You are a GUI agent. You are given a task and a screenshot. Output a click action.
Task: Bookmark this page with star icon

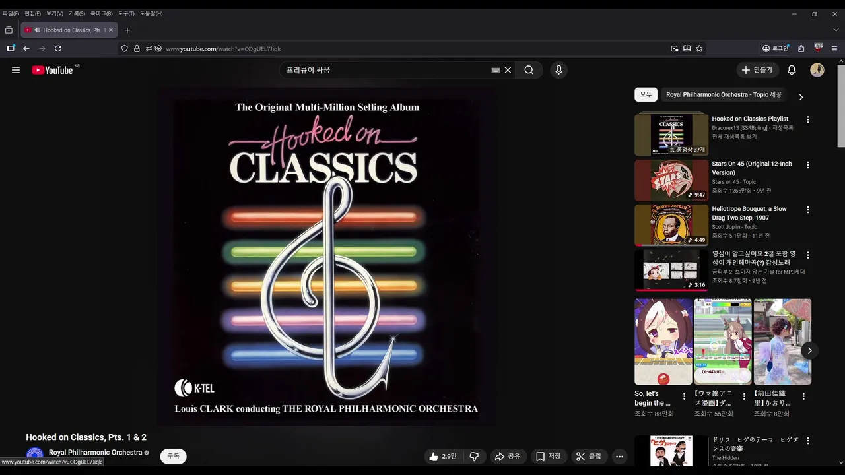coord(699,48)
